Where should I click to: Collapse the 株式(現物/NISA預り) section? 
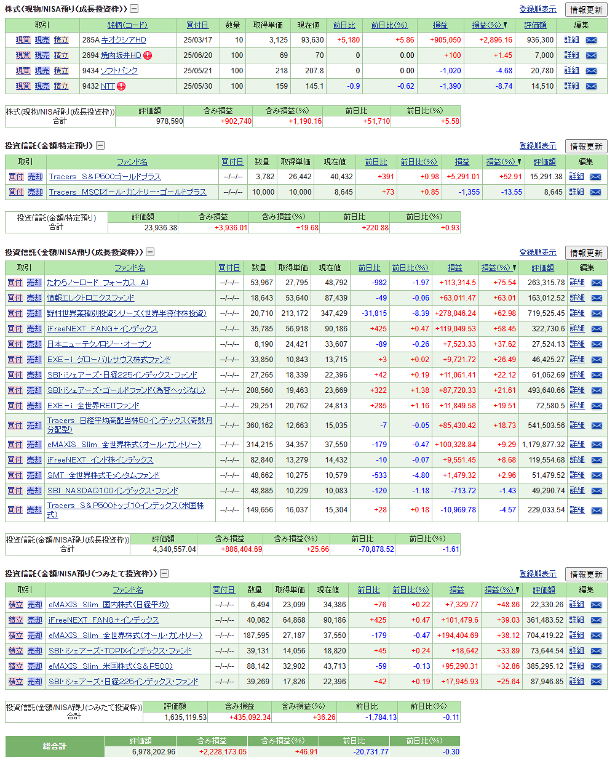pyautogui.click(x=134, y=9)
